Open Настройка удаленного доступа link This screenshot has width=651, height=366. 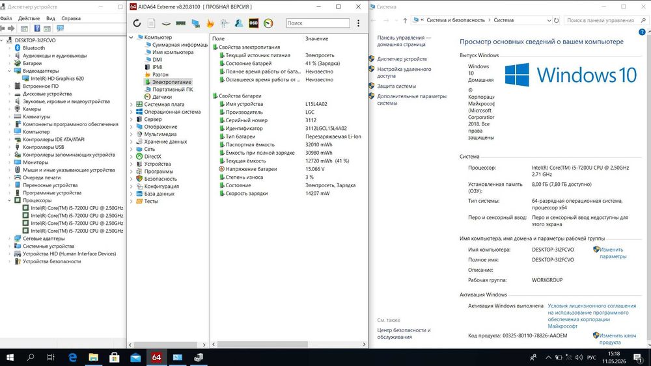point(404,73)
